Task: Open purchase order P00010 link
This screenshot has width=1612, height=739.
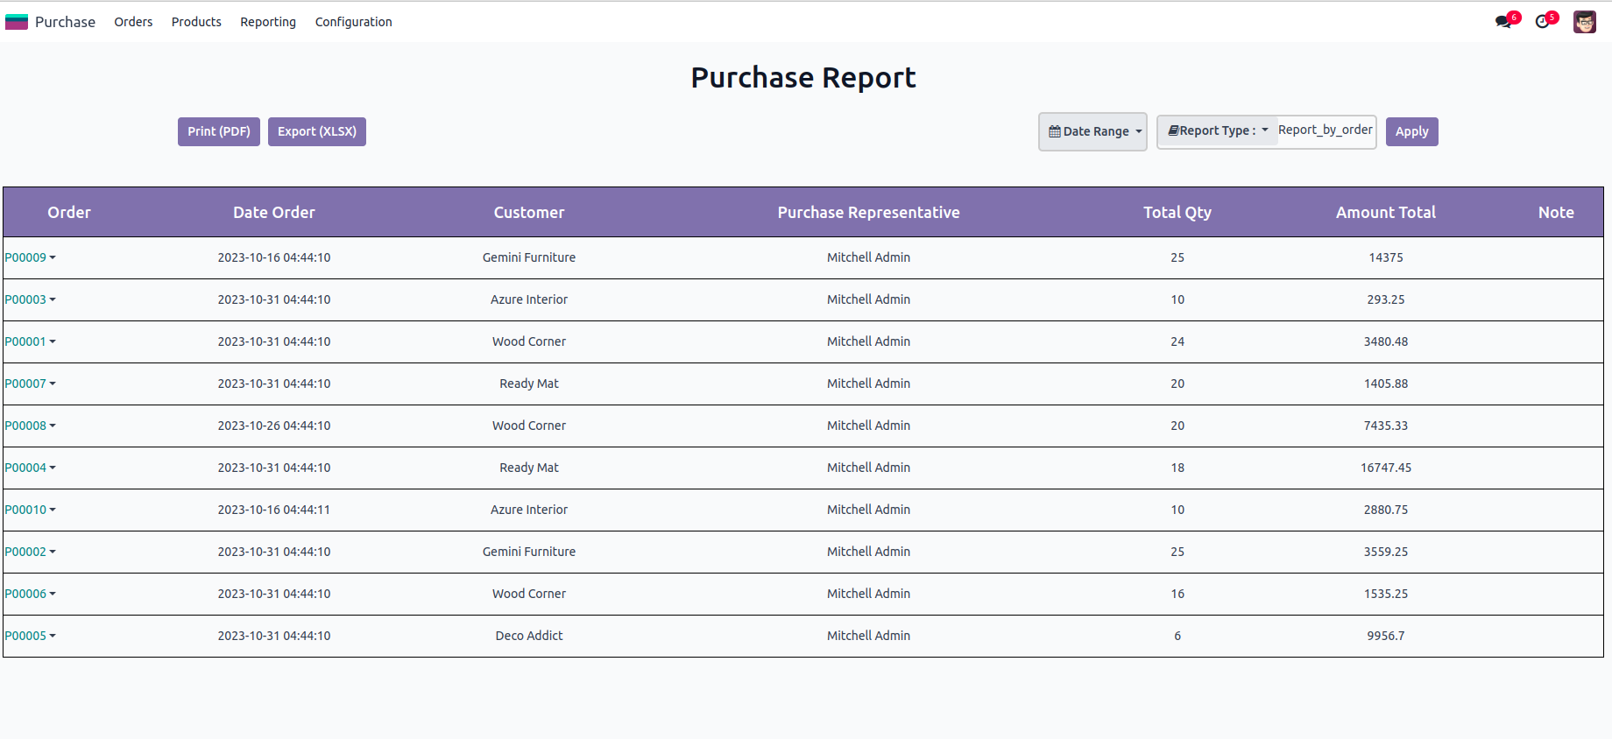Action: 25,510
